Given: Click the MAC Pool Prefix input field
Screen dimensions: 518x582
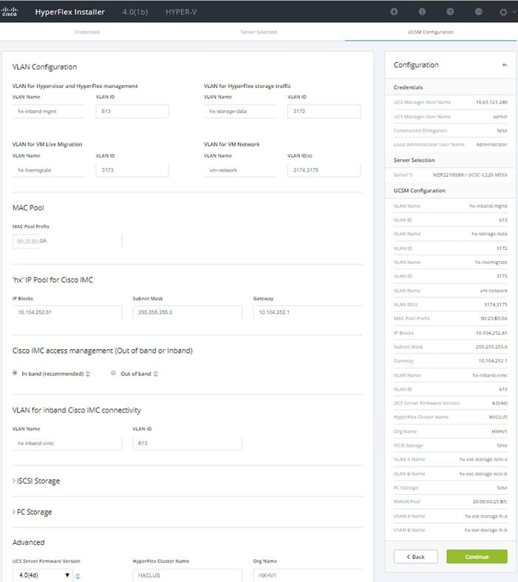Looking at the screenshot, I should click(67, 241).
